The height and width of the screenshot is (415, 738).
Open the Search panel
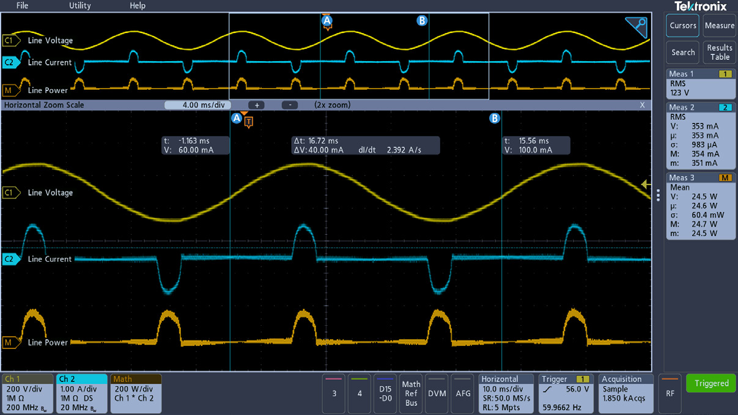point(682,53)
